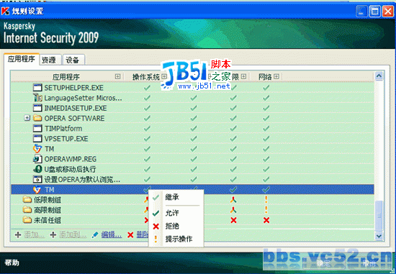Select the 未信任组 group row
396x274 pixels.
pos(192,220)
